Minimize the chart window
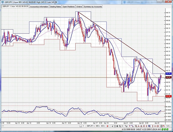 [x=159, y=1]
